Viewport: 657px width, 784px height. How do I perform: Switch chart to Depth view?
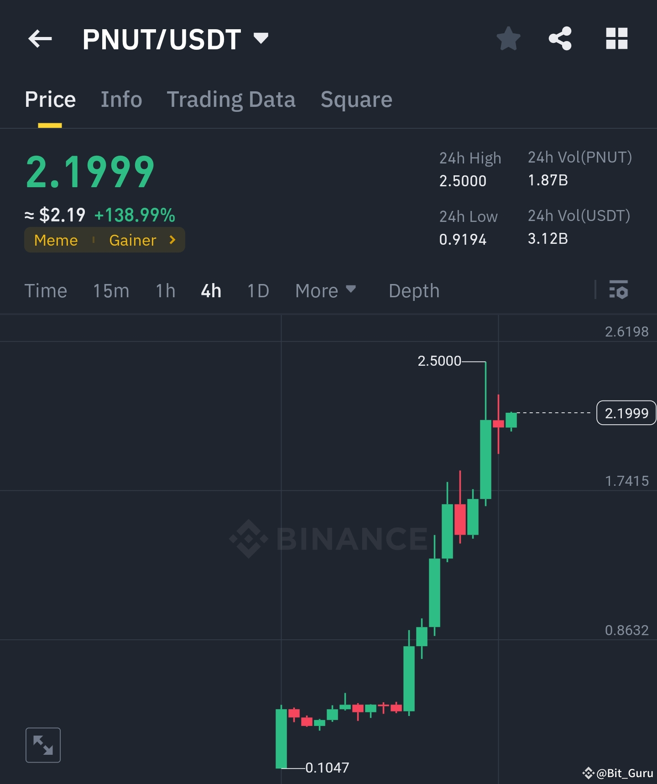[x=413, y=290]
